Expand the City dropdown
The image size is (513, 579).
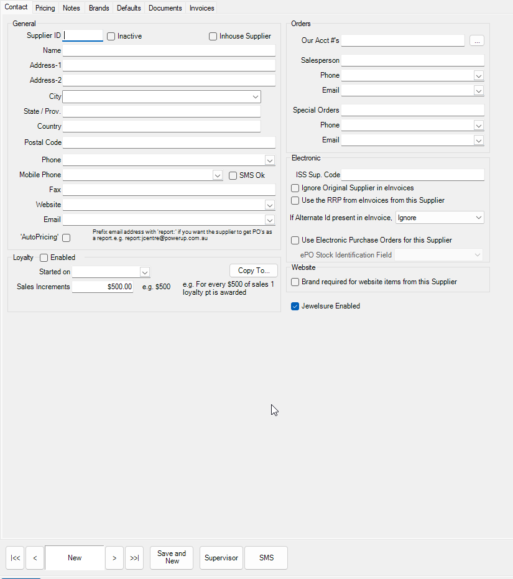(x=255, y=97)
